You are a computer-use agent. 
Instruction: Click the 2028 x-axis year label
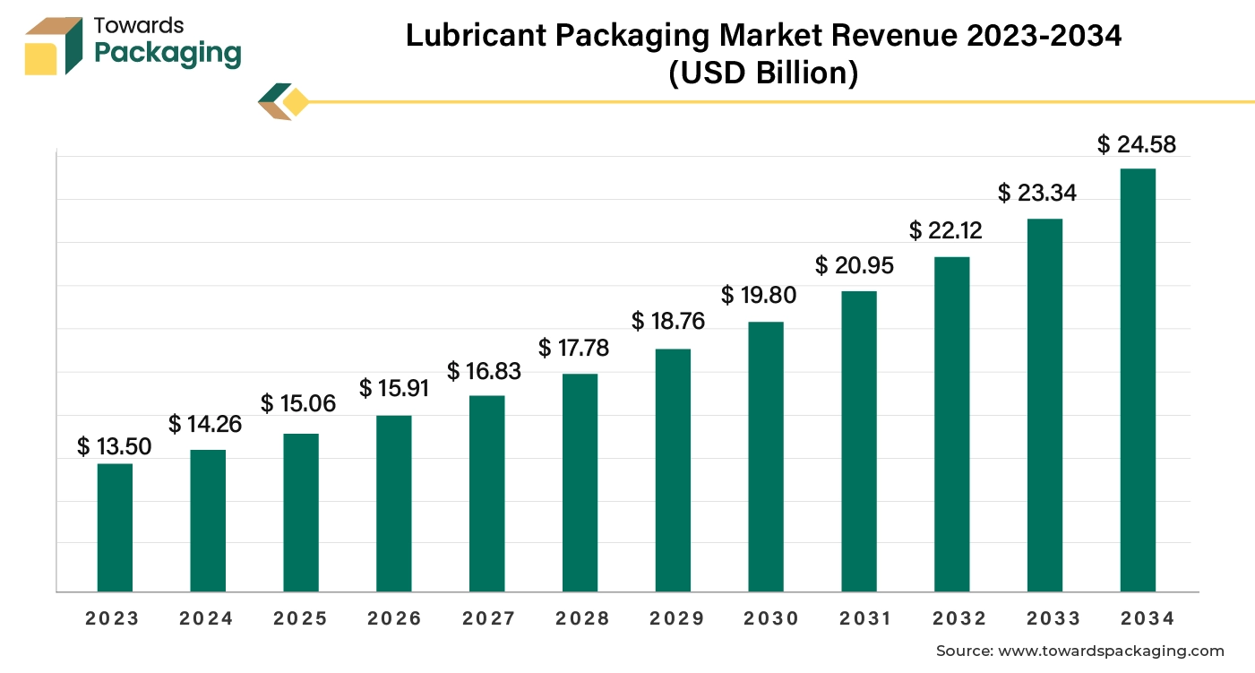[582, 618]
